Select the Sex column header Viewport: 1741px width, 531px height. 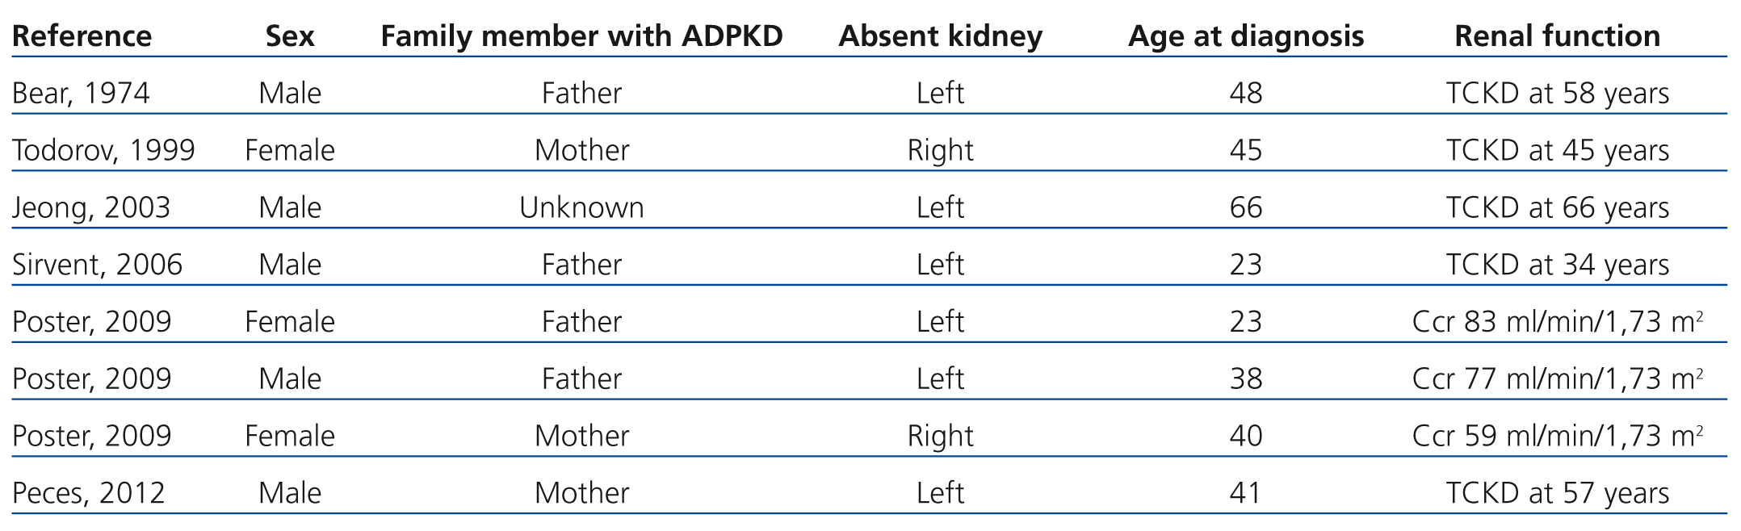coord(290,36)
